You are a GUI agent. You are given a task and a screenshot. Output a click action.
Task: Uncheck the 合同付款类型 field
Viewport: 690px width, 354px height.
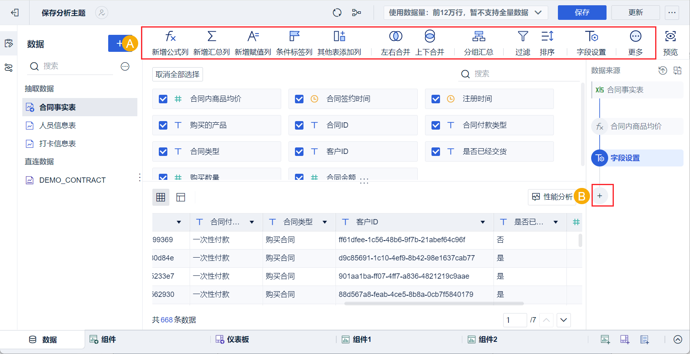click(x=436, y=125)
